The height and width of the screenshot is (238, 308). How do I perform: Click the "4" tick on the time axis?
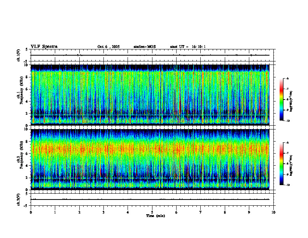[x=128, y=212]
